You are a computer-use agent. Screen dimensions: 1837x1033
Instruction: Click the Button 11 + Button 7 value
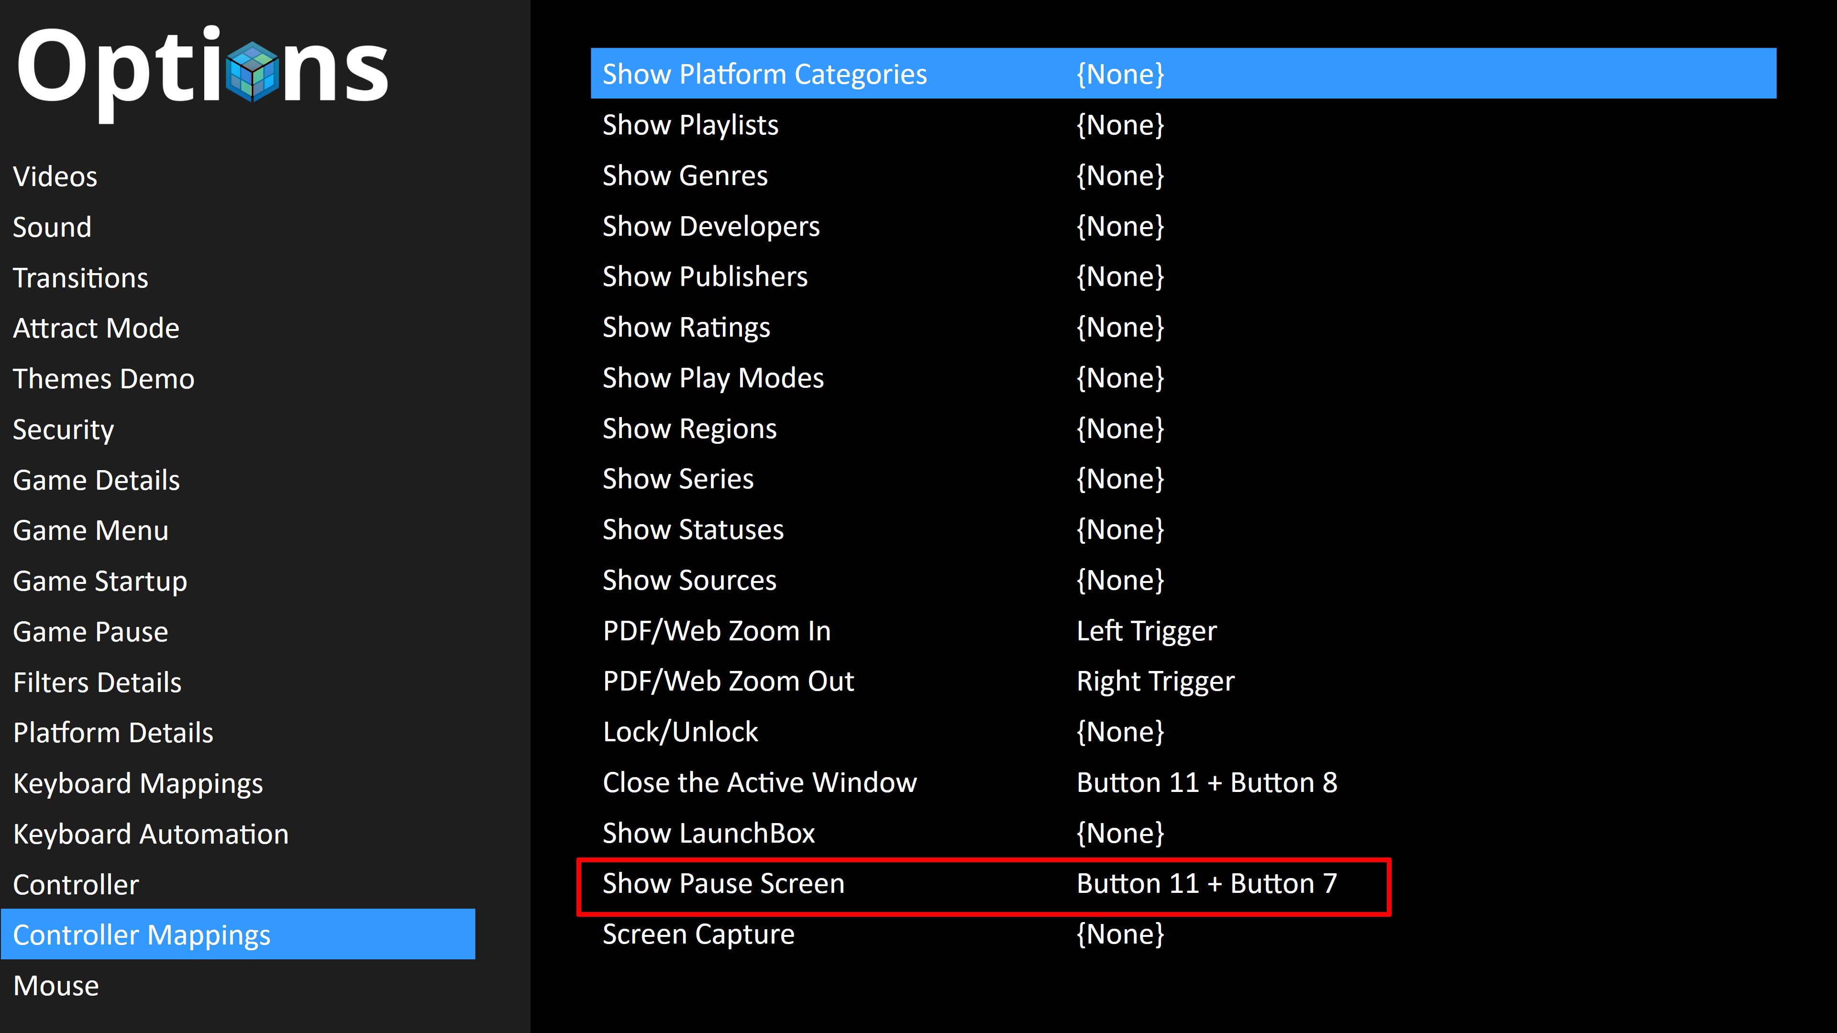click(x=1206, y=884)
